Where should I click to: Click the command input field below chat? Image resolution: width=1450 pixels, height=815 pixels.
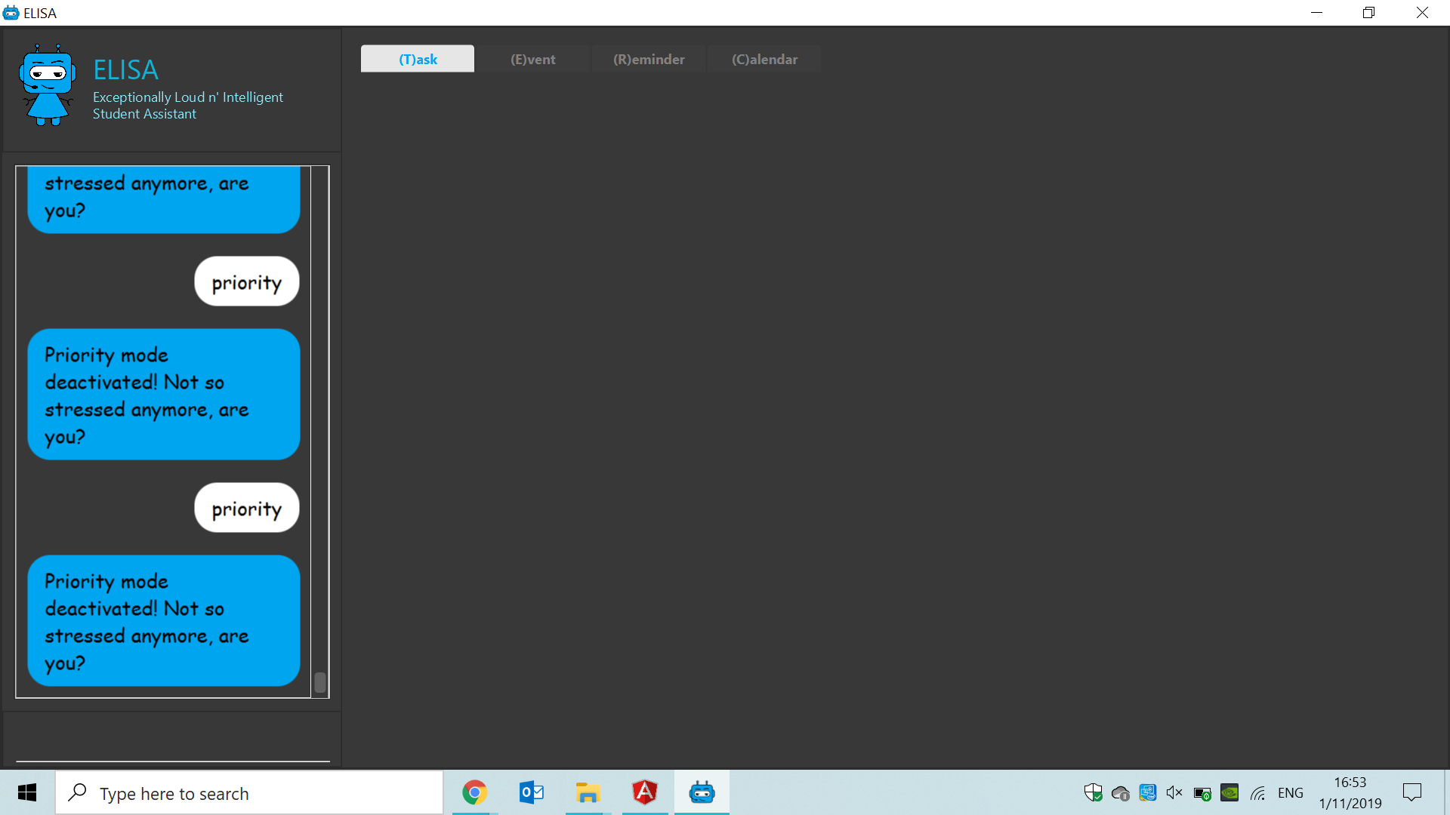coord(172,747)
